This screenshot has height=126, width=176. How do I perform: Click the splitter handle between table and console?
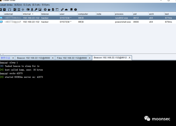pos(89,54)
